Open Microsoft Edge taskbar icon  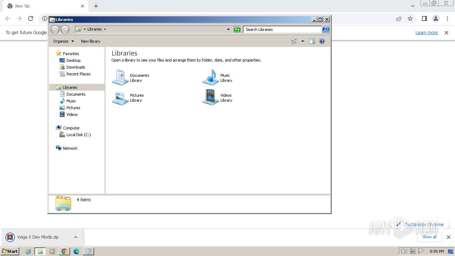76,251
